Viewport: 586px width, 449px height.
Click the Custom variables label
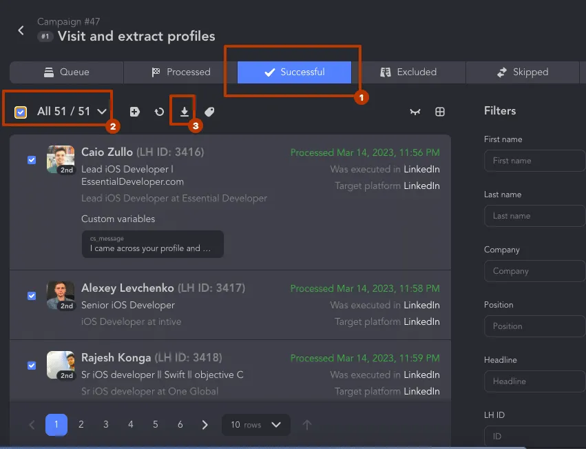tap(118, 219)
